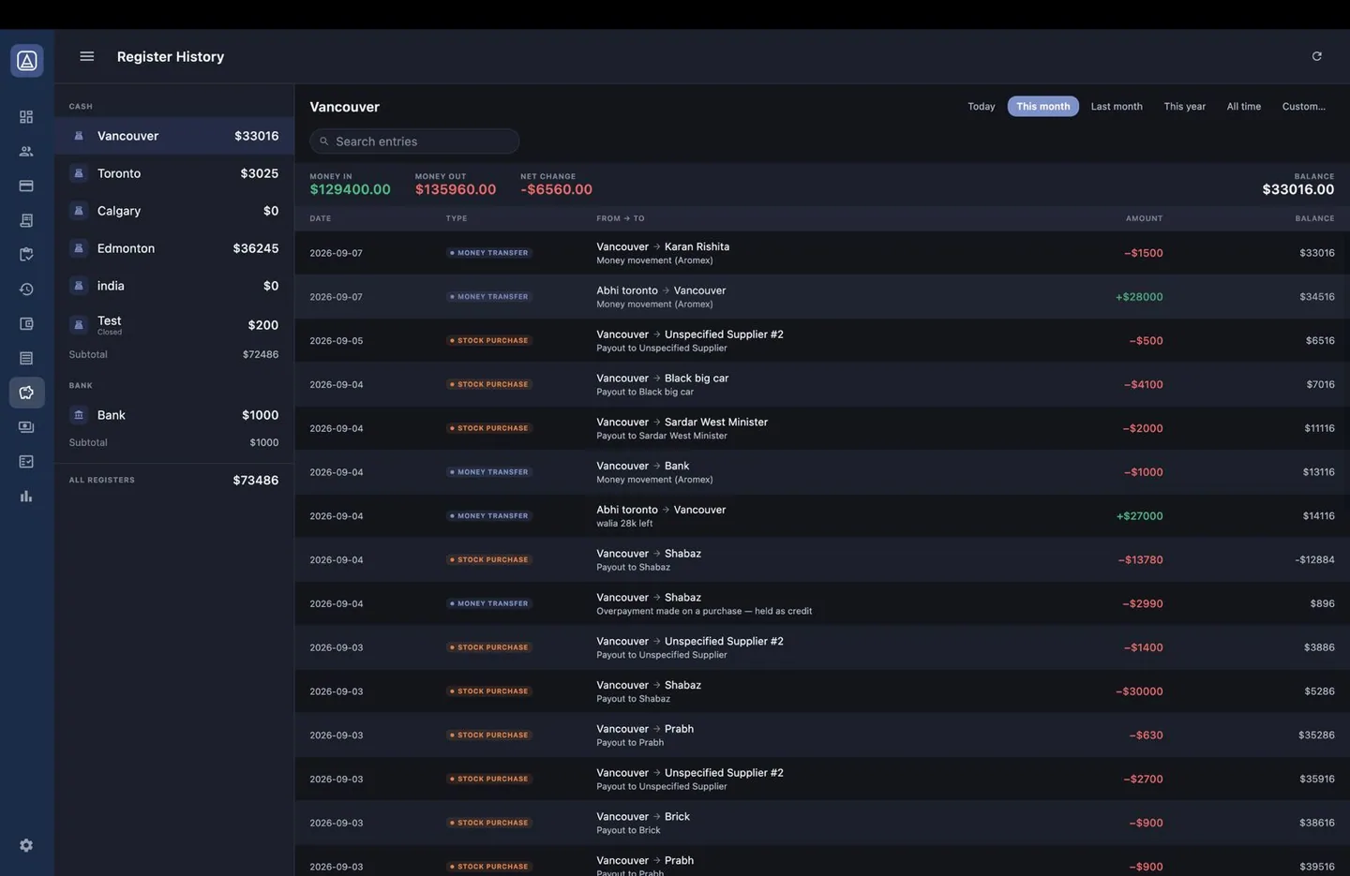Click the Type column header
Viewport: 1350px width, 876px height.
(x=457, y=218)
